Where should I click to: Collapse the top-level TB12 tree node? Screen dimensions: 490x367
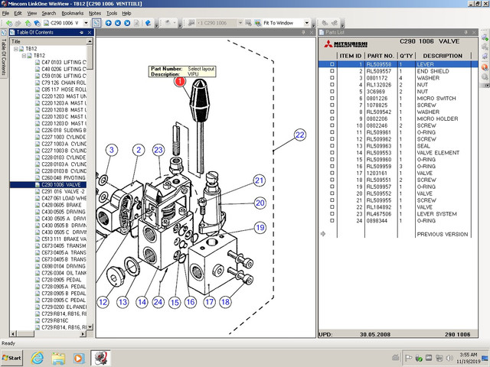[x=15, y=49]
